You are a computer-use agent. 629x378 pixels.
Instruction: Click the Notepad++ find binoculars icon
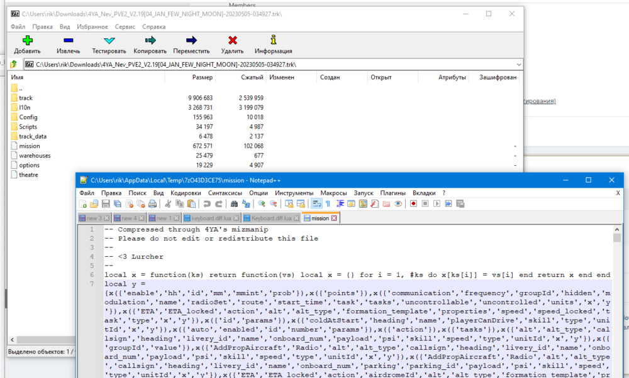pyautogui.click(x=235, y=204)
